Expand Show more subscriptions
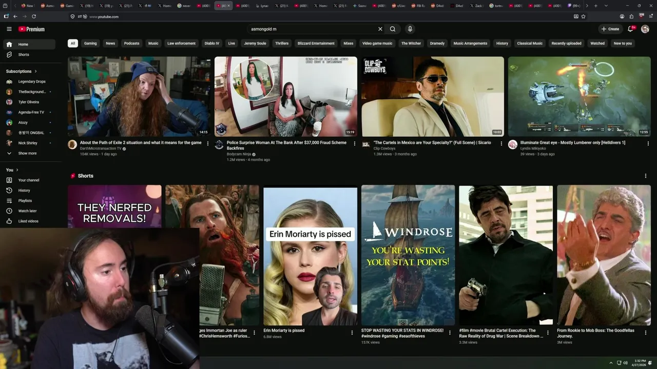Viewport: 657px width, 369px height. coord(29,153)
